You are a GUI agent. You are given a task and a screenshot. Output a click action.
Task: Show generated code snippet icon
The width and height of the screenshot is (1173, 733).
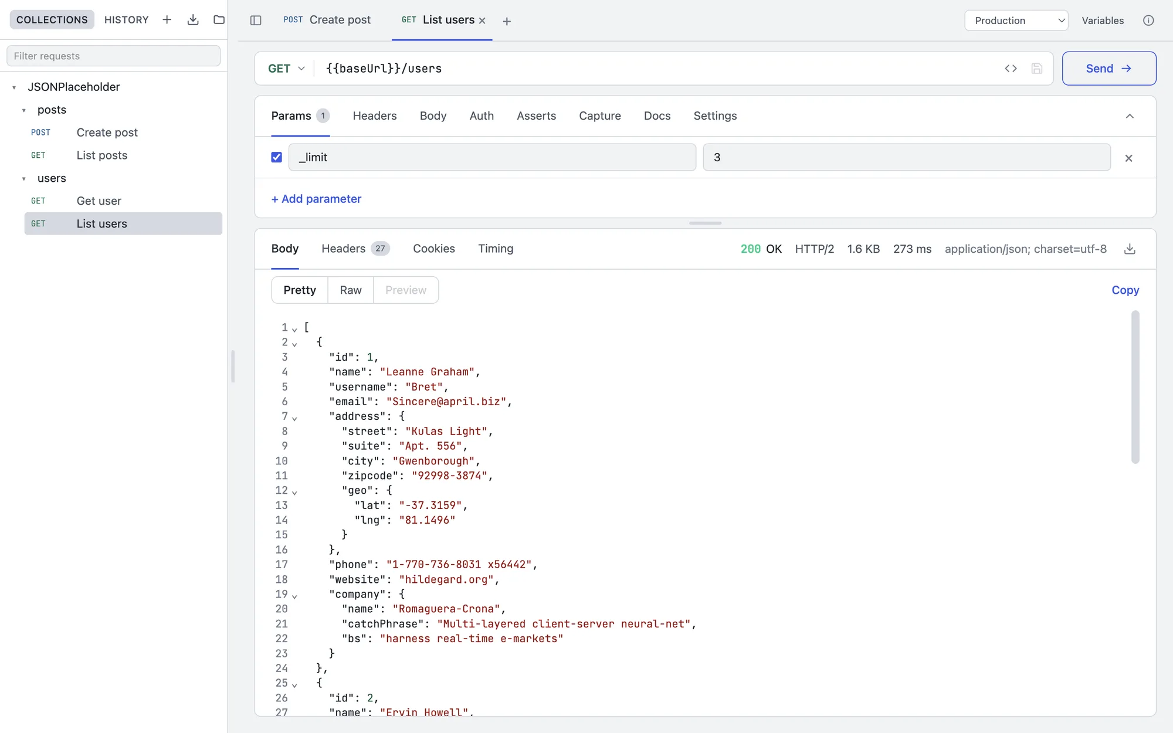point(1011,69)
